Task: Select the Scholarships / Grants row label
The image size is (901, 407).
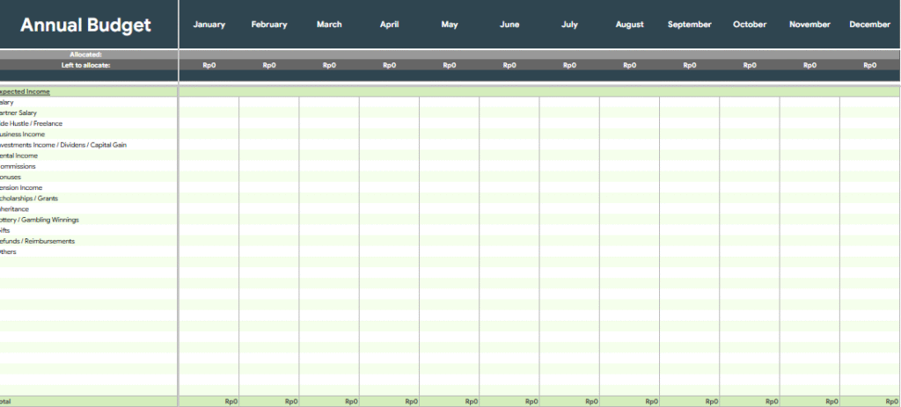Action: 30,199
